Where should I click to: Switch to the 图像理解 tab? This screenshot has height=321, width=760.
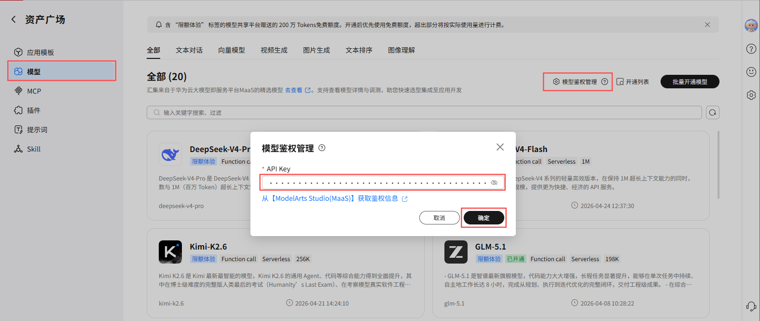click(x=401, y=50)
